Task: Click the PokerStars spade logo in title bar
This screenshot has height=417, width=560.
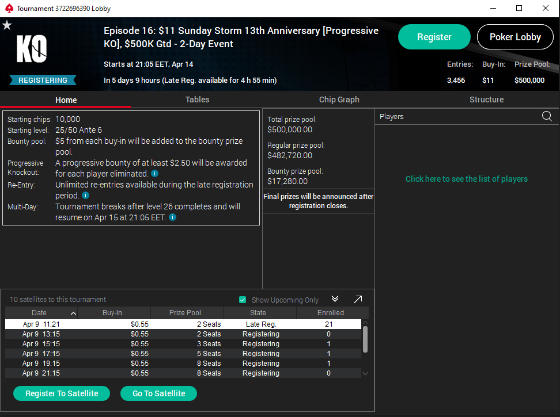Action: click(9, 8)
